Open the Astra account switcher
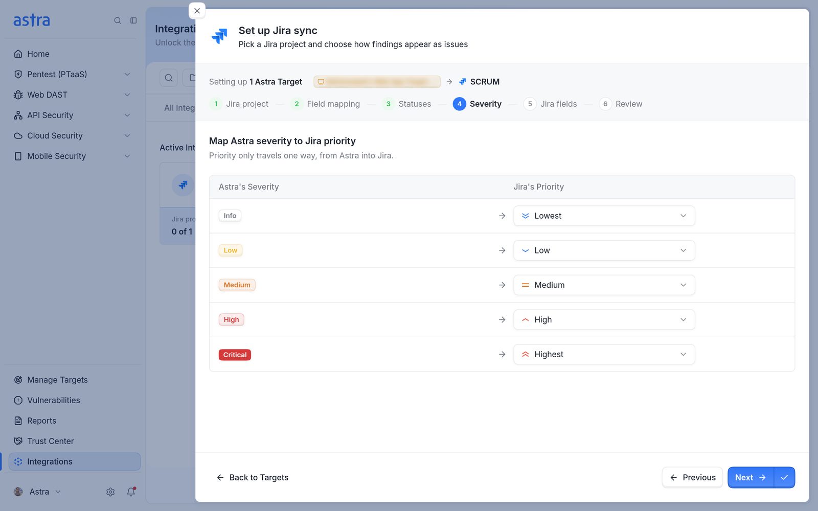The image size is (818, 511). pyautogui.click(x=38, y=492)
